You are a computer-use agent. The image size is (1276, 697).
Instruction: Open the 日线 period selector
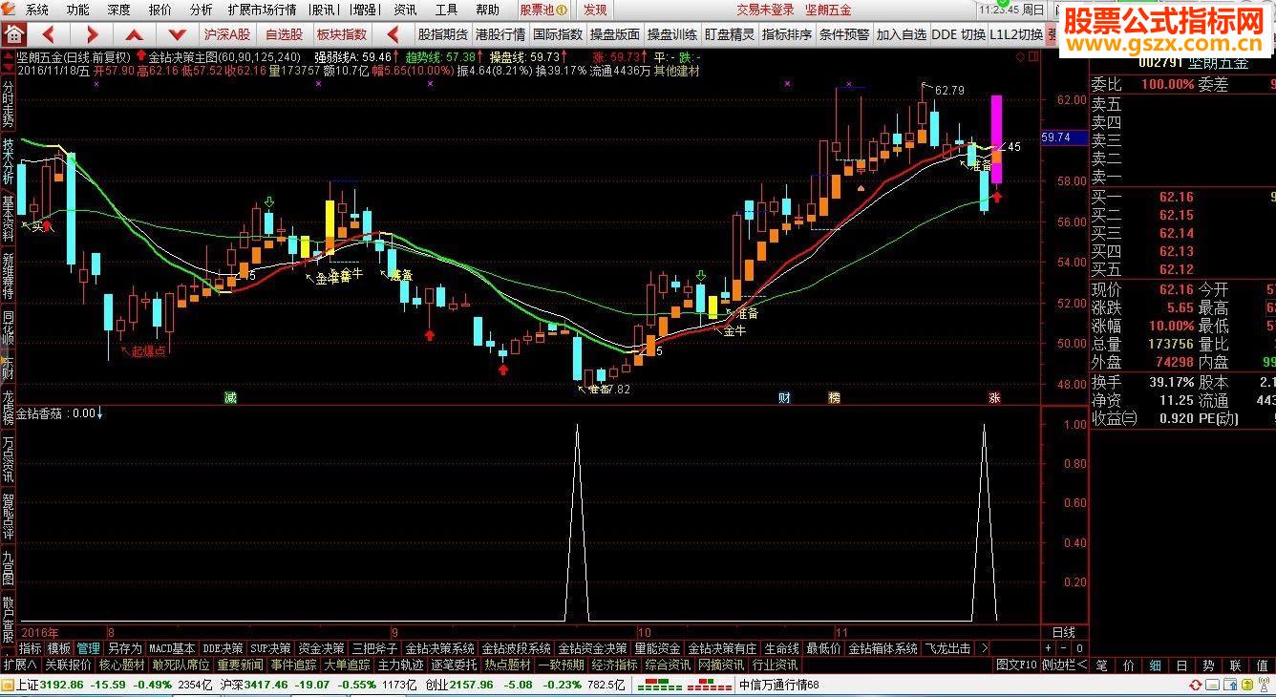pyautogui.click(x=1063, y=632)
